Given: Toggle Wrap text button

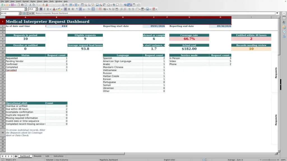Looking at the screenshot, I should click(x=88, y=9).
